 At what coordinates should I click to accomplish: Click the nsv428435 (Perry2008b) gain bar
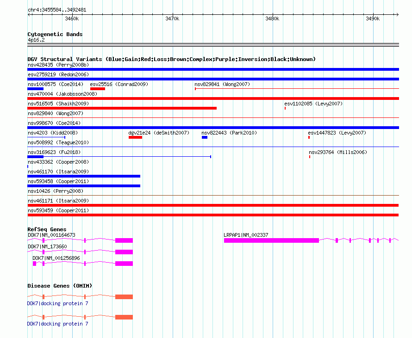213,69
